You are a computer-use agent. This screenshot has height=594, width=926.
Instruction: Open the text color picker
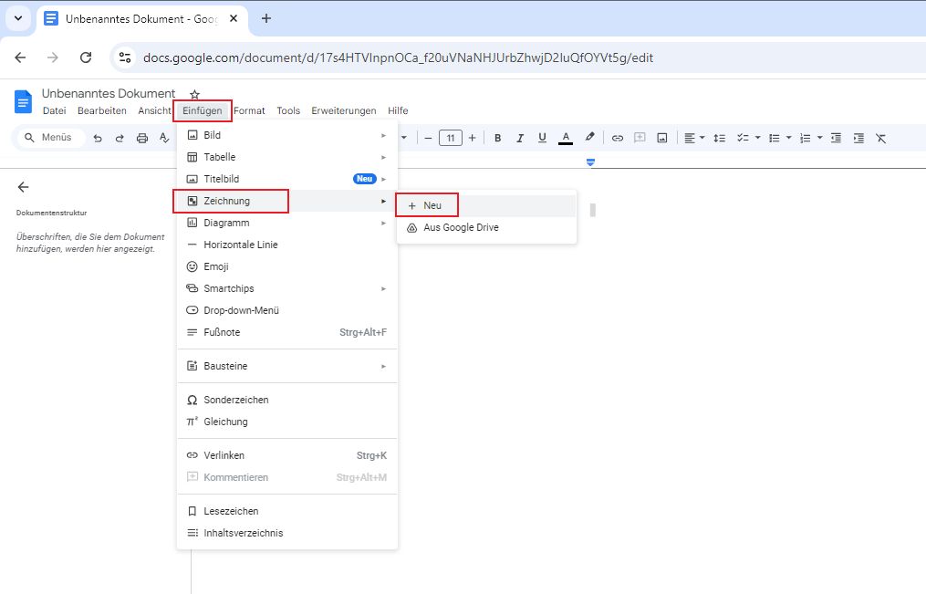pos(566,138)
